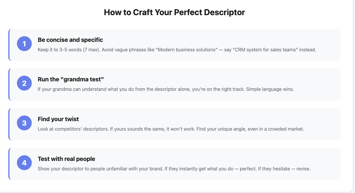The image size is (355, 193).
Task: Click the number 4 circle badge
Action: point(24,163)
